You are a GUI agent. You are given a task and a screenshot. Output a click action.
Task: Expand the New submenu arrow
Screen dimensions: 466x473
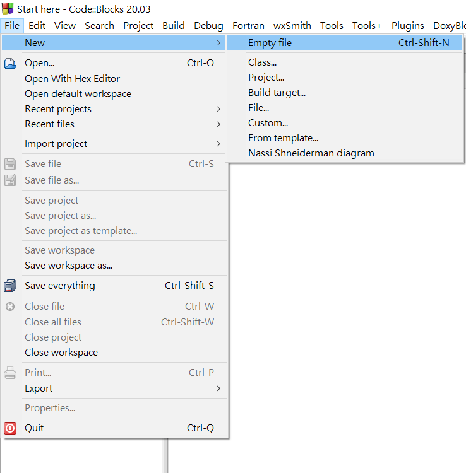click(x=218, y=43)
